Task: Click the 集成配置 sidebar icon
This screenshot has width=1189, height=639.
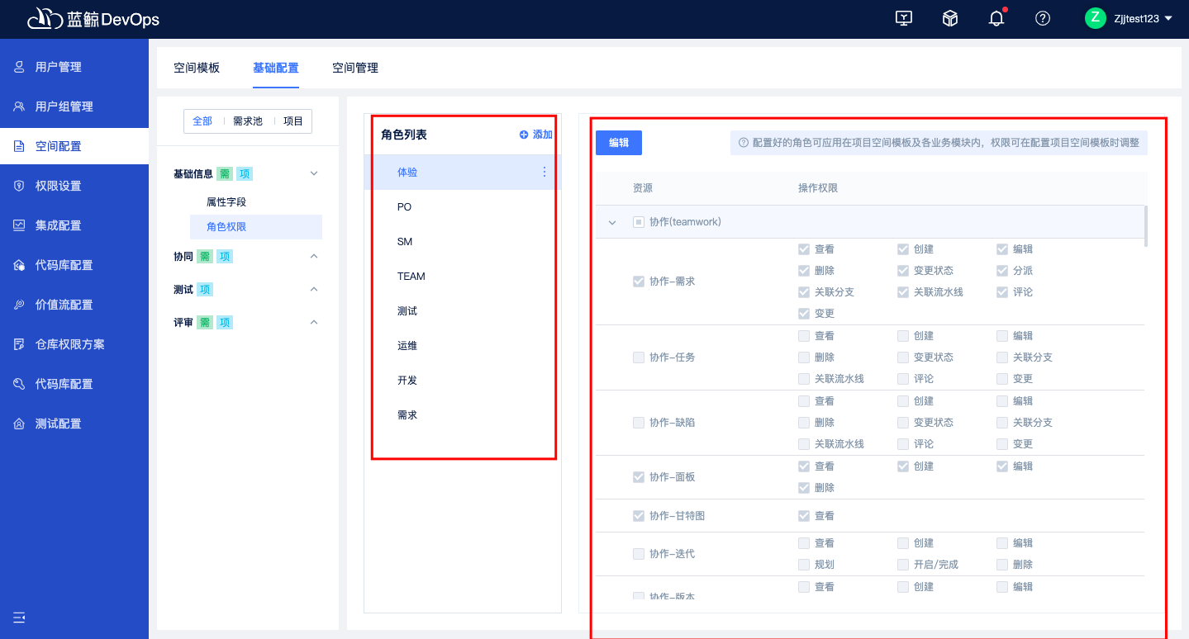Action: [19, 225]
